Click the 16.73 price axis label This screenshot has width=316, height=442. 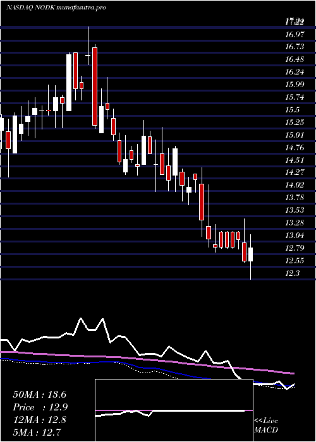click(295, 47)
